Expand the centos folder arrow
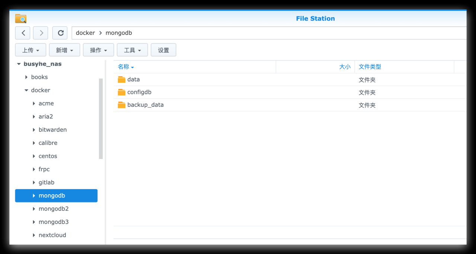This screenshot has height=254, width=476. tap(34, 156)
